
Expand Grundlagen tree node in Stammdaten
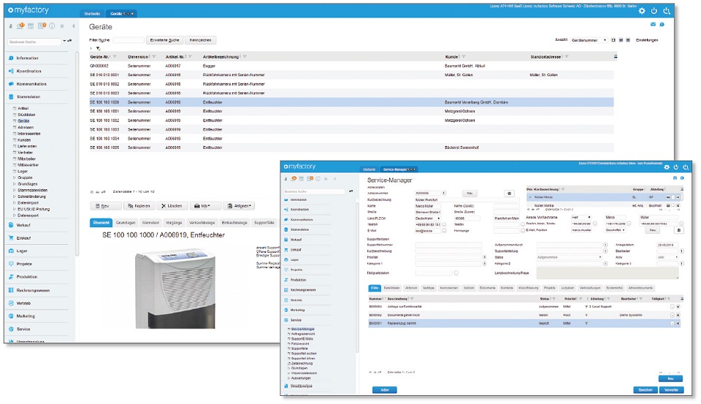point(15,184)
